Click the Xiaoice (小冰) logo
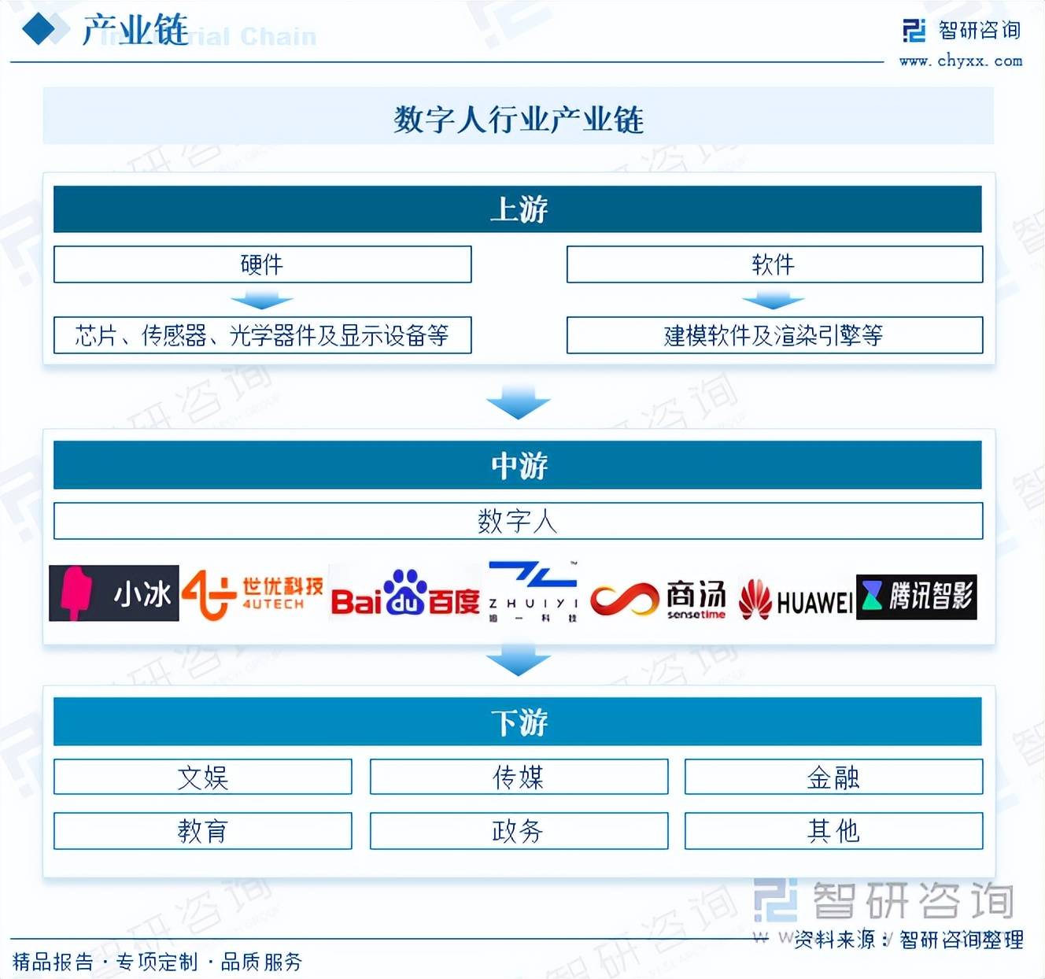Screen dimensions: 1045x979 tap(114, 593)
